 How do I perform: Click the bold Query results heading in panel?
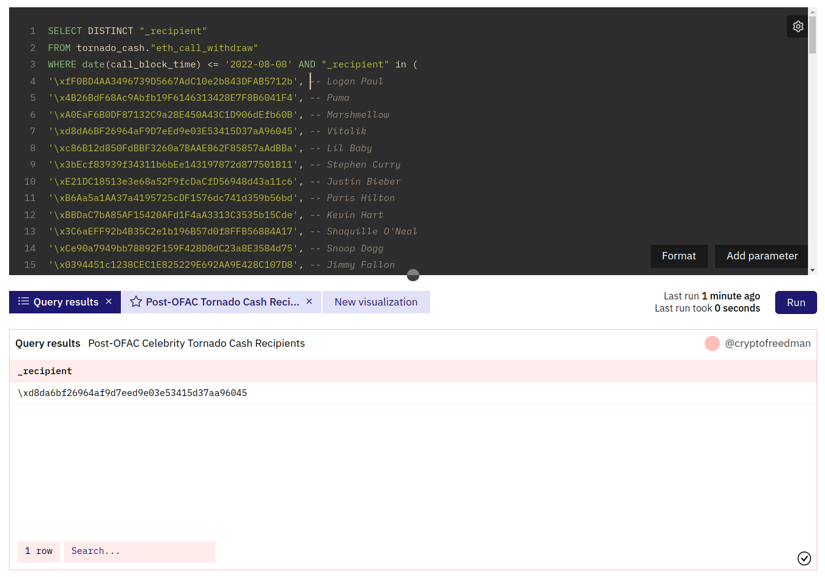click(x=48, y=343)
